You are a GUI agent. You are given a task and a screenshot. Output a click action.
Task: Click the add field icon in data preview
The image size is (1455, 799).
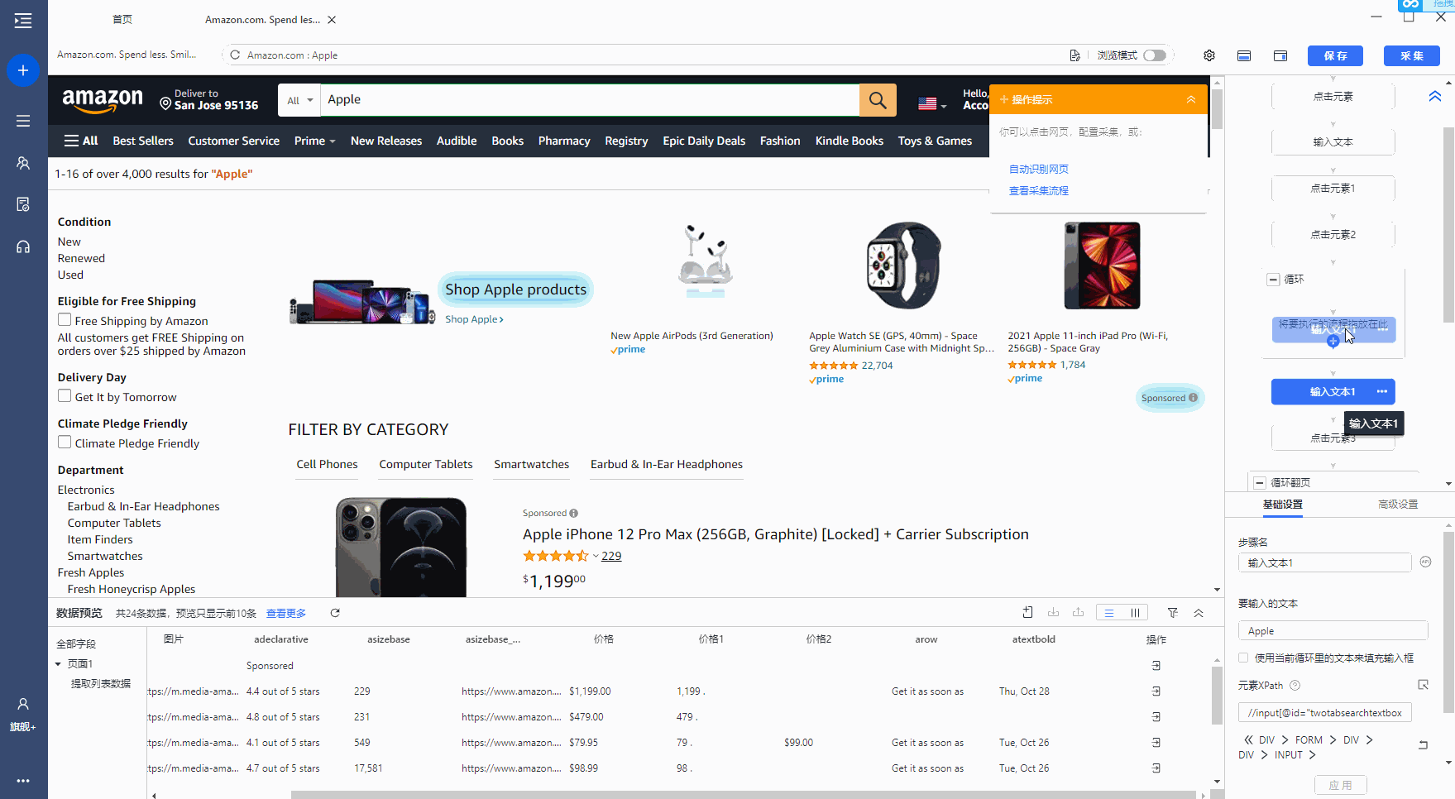pos(1027,613)
